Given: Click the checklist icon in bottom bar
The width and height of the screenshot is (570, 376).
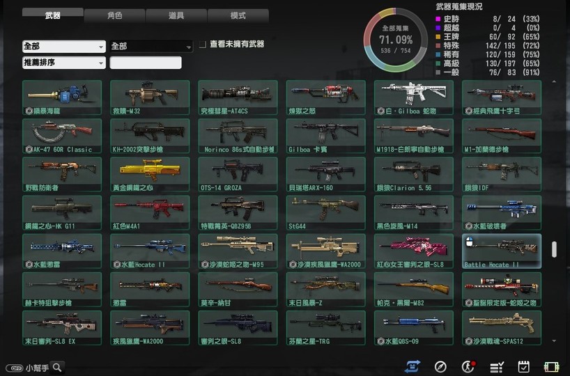Looking at the screenshot, I should tap(497, 366).
